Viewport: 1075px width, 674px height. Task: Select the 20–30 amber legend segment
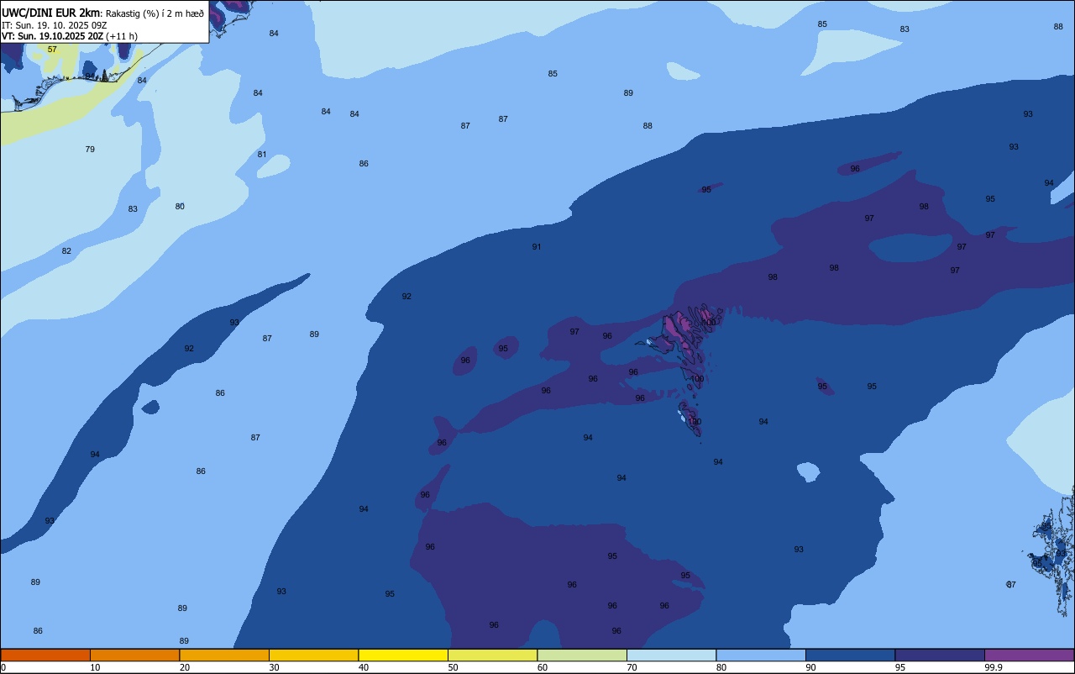(x=224, y=655)
